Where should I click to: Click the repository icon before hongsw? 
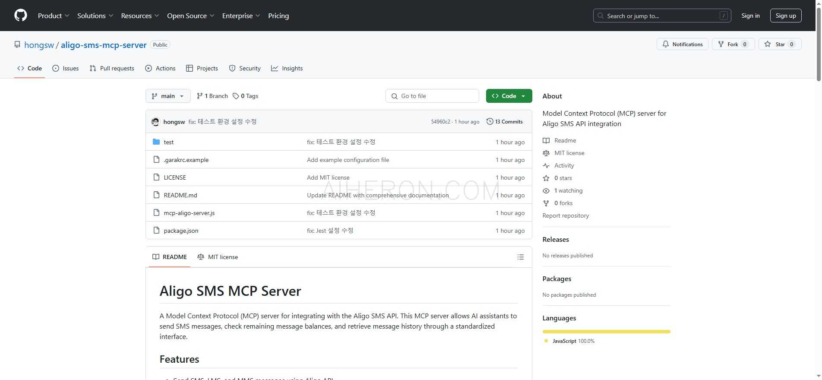pyautogui.click(x=17, y=44)
